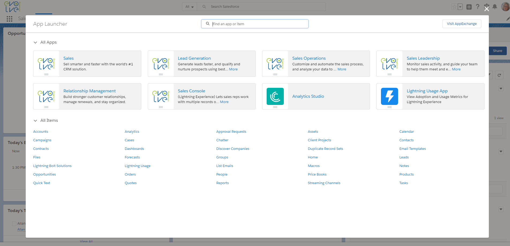Image resolution: width=510 pixels, height=246 pixels.
Task: Collapse the All Items section
Action: 35,120
